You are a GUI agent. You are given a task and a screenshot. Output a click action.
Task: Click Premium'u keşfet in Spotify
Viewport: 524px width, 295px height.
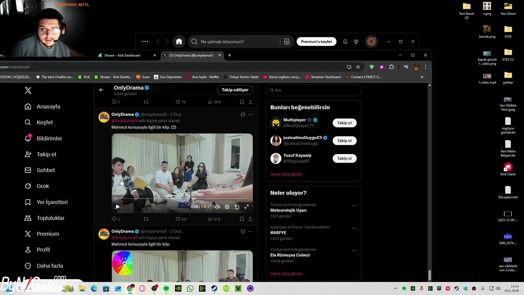[316, 41]
